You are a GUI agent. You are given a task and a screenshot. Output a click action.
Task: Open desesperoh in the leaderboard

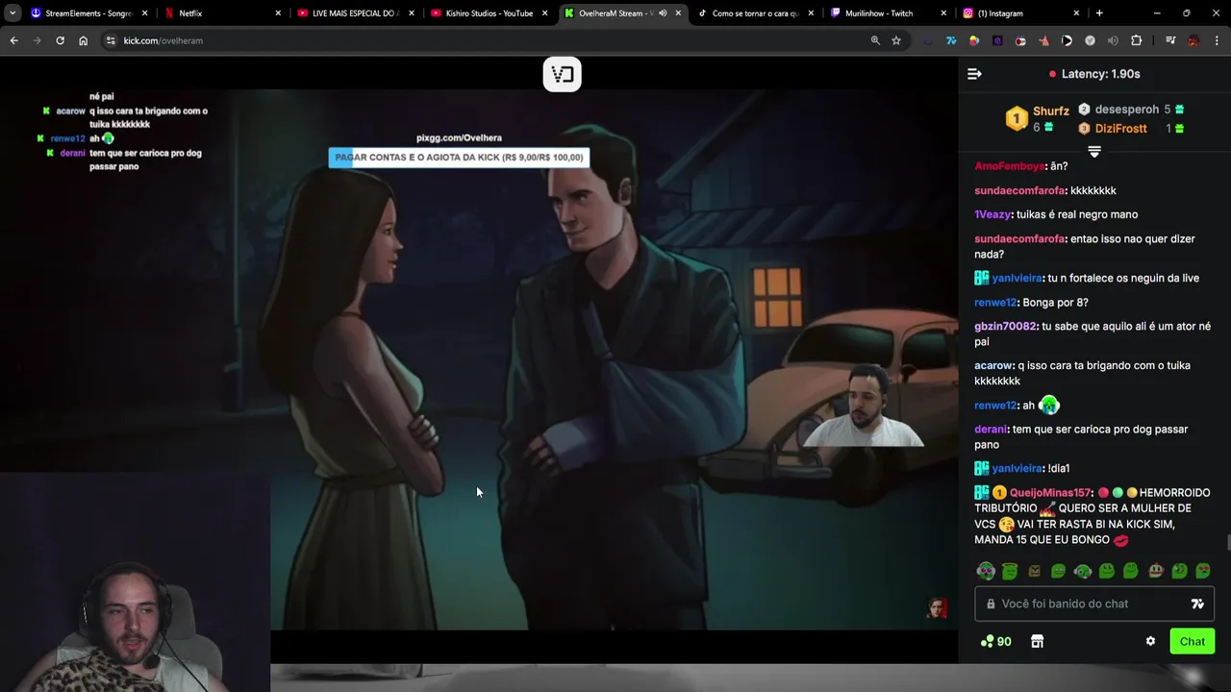[x=1126, y=110]
